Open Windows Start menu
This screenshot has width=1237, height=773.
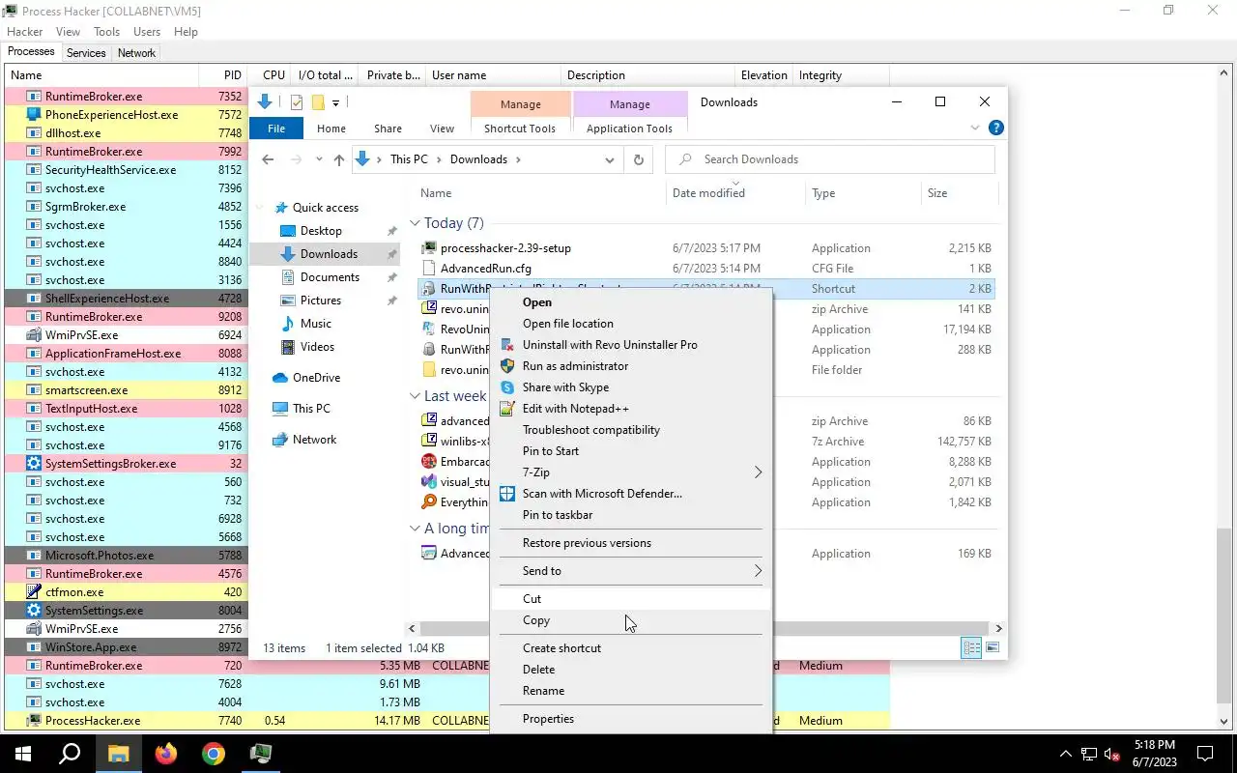click(x=23, y=754)
